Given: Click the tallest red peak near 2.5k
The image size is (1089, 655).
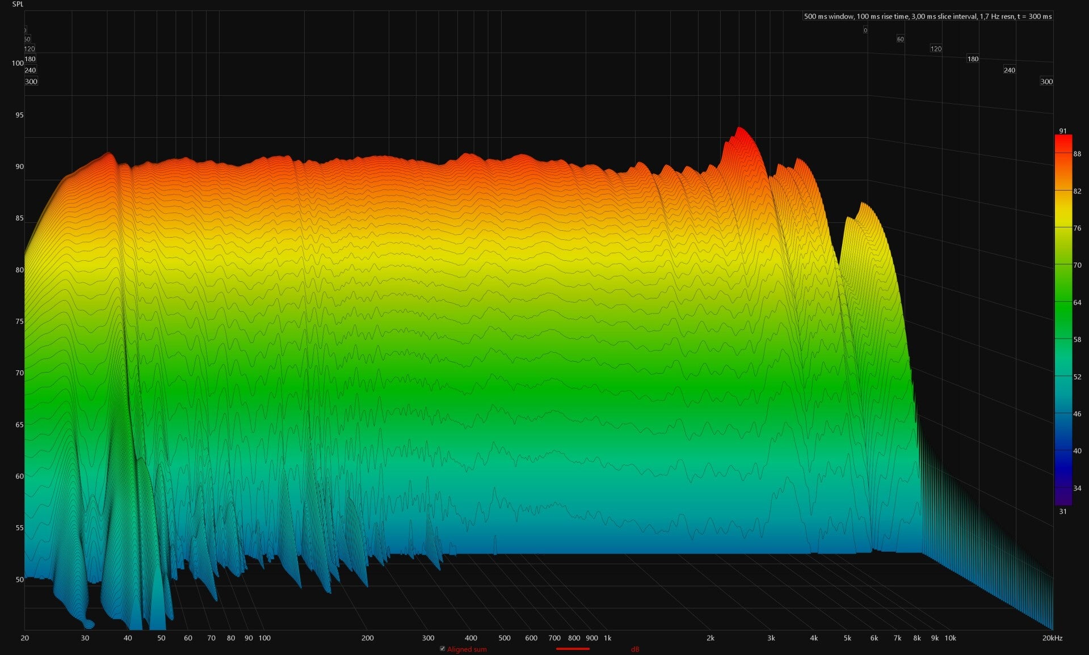Looking at the screenshot, I should click(x=739, y=132).
